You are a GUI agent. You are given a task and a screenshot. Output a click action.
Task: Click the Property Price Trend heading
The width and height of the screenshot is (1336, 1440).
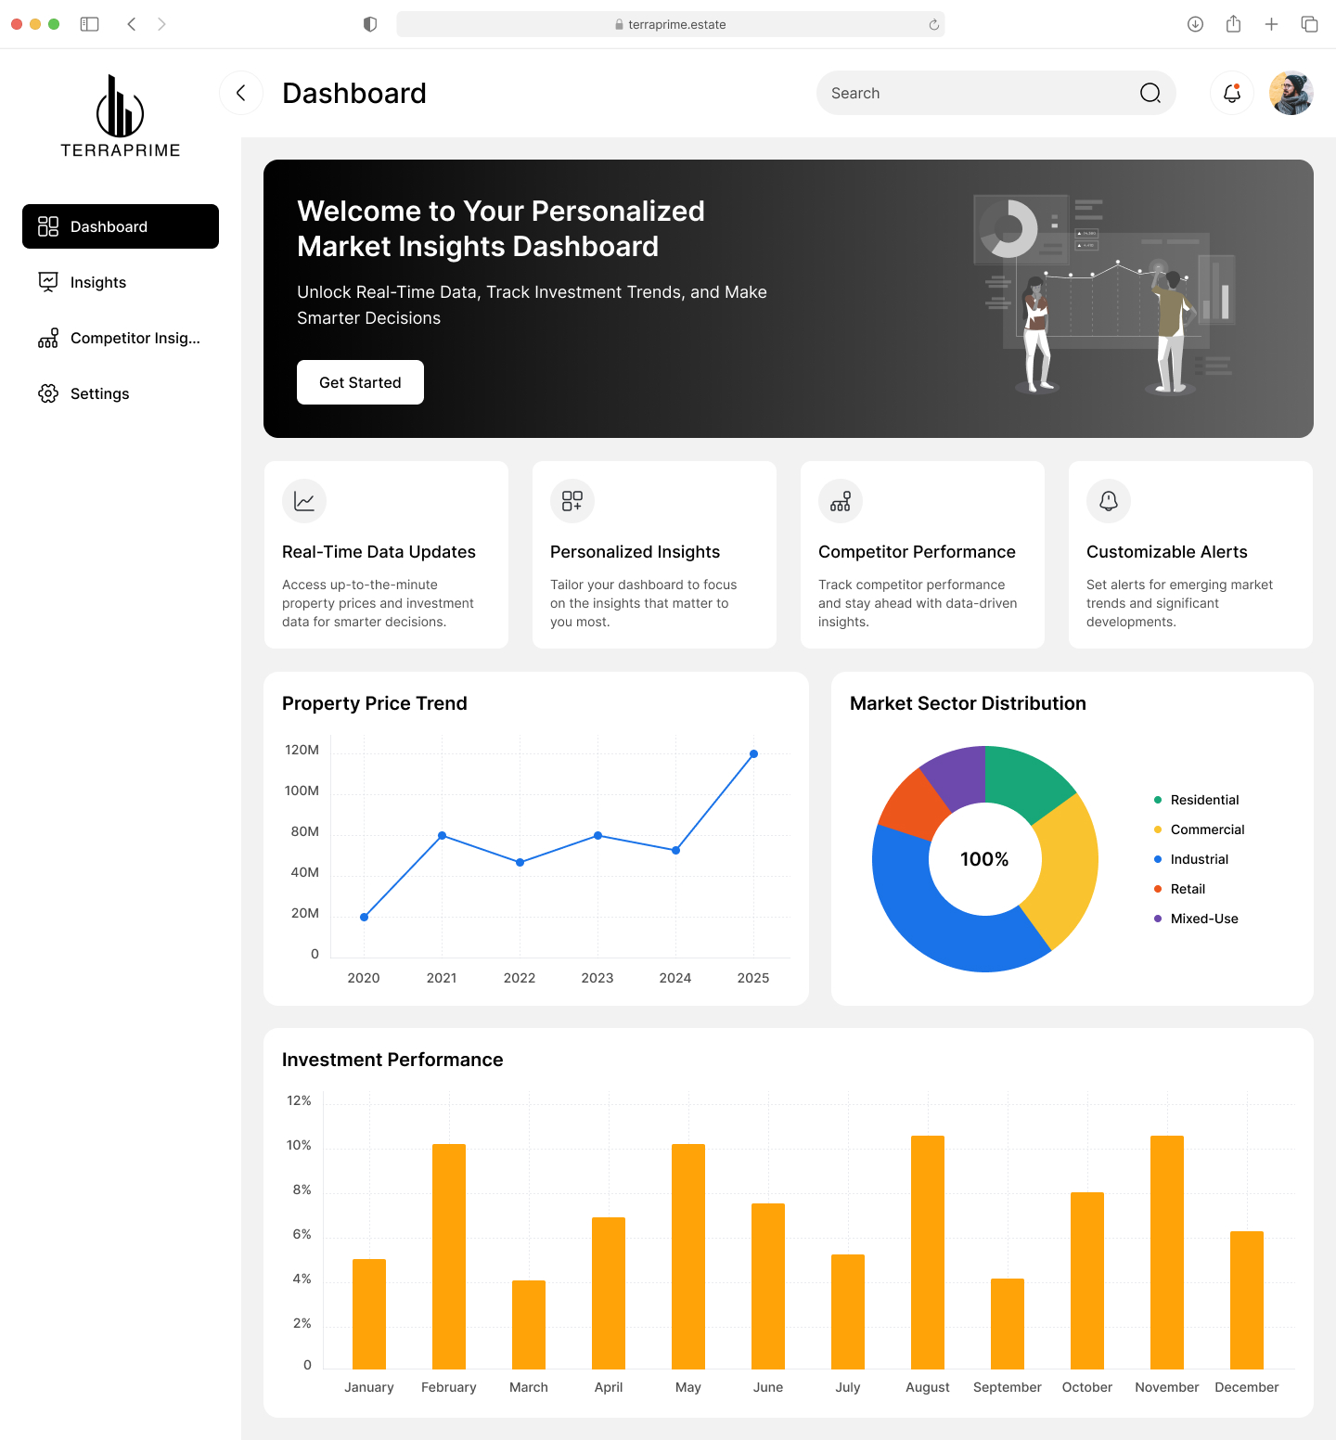click(375, 703)
